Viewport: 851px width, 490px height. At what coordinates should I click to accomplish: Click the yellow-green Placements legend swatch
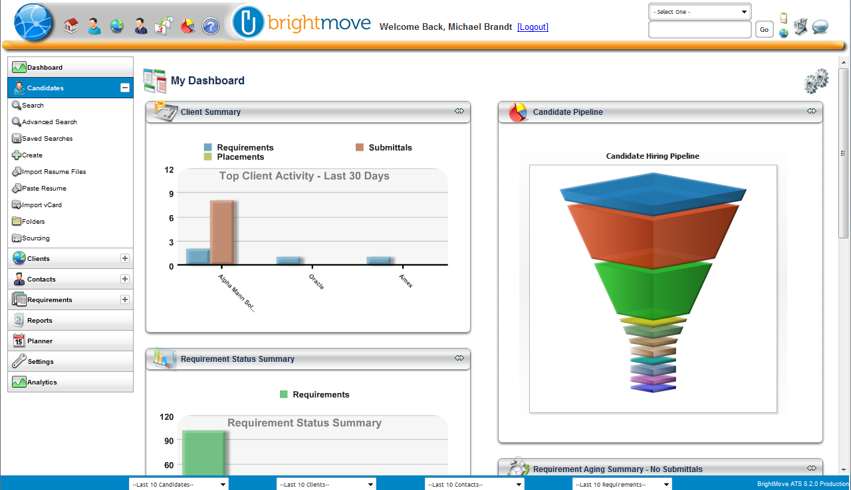[x=208, y=157]
